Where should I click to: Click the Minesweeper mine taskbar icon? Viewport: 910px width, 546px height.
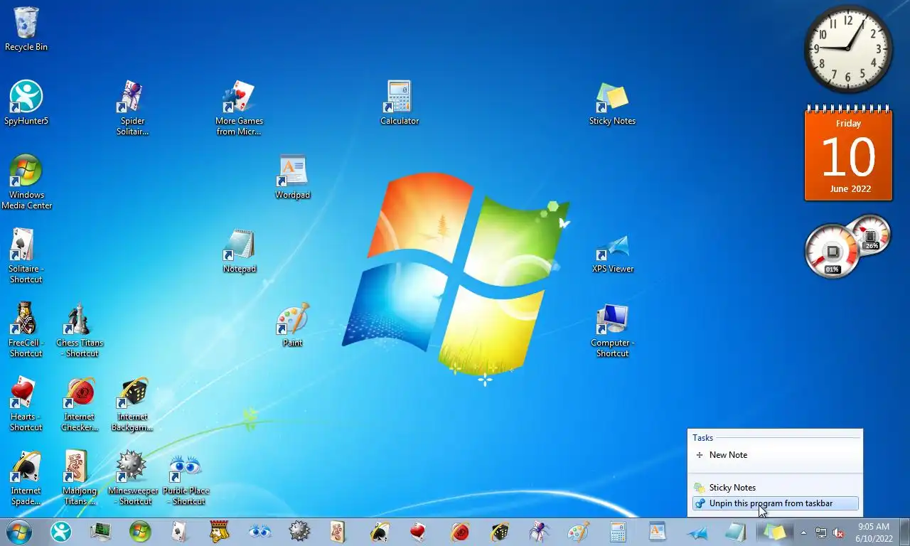[x=299, y=531]
